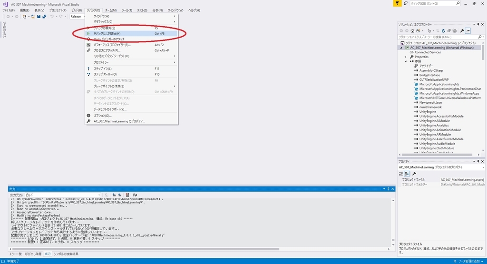Click ソース管理に追加 in status bar

[468, 261]
